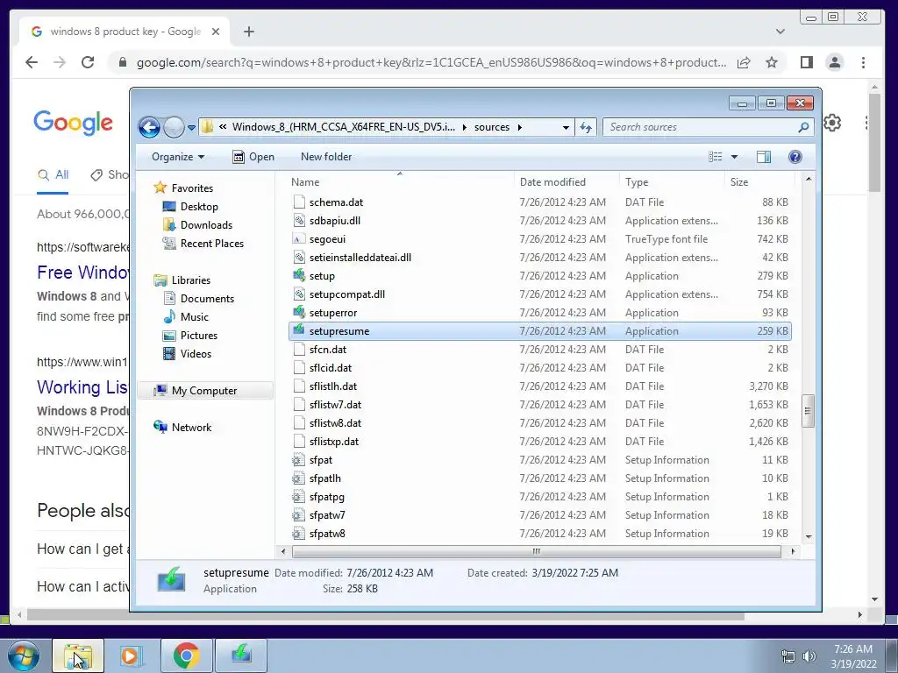Click the Explorer forward arrow button
This screenshot has height=673, width=898.
click(174, 127)
